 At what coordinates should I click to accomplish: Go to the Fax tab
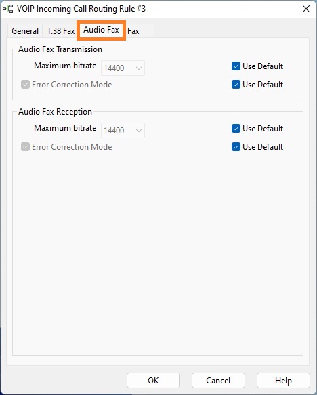(133, 31)
